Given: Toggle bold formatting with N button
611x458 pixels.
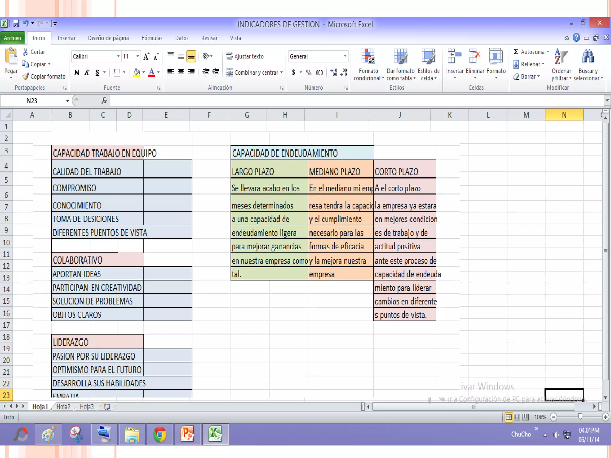Looking at the screenshot, I should click(77, 72).
